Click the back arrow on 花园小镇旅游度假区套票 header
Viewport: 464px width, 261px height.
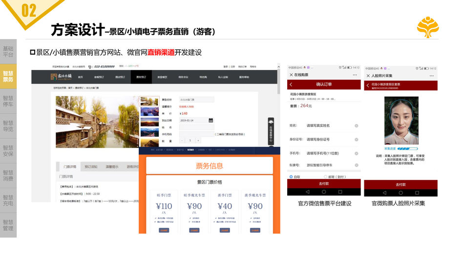[368, 85]
